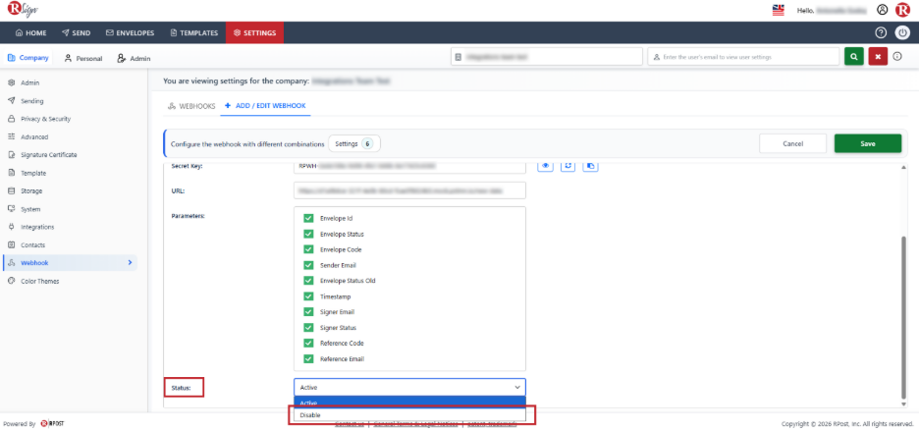This screenshot has height=430, width=919.
Task: Open the help question mark icon
Action: coord(881,32)
